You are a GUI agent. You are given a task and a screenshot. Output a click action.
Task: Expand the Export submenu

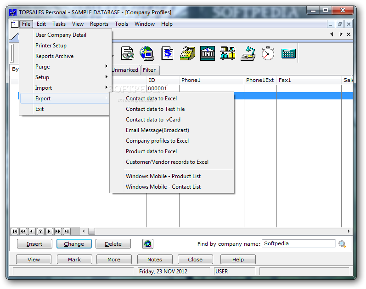pyautogui.click(x=65, y=98)
